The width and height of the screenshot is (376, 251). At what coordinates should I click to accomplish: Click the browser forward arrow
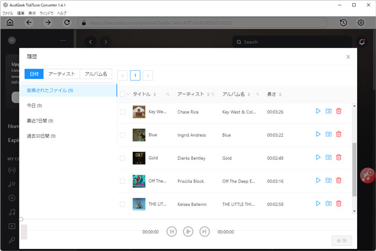[x=48, y=23]
